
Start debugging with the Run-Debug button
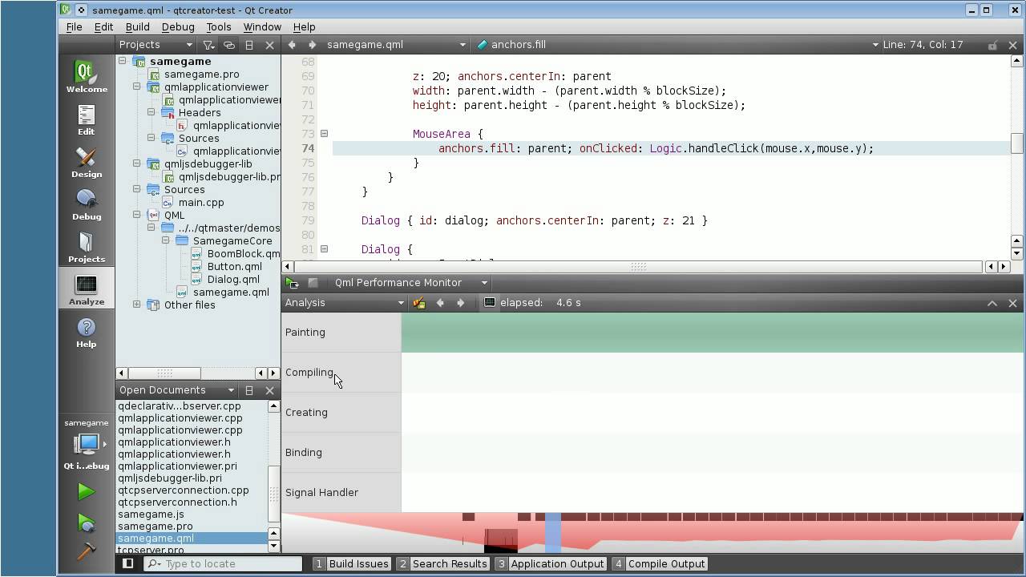click(x=87, y=523)
